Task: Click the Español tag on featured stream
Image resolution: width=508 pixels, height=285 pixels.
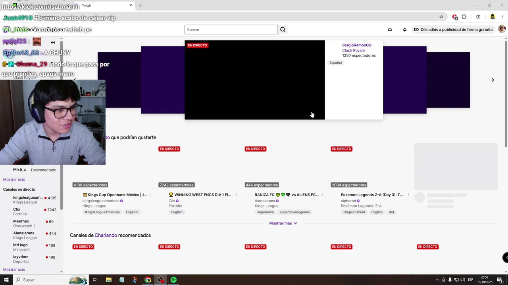Action: pyautogui.click(x=335, y=63)
